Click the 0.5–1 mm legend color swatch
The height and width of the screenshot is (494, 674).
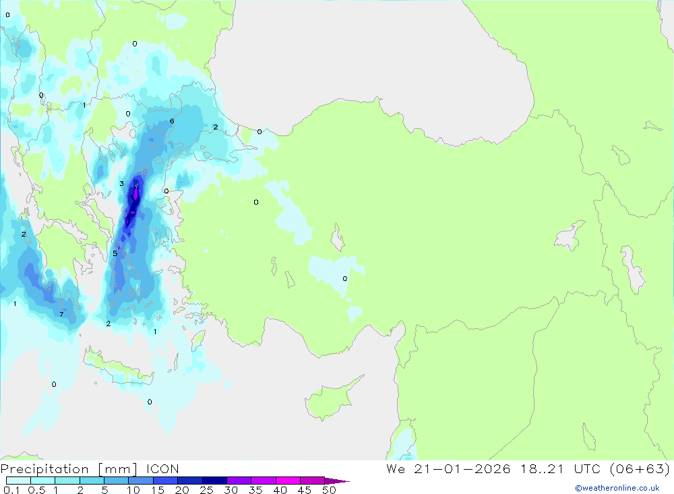[43, 481]
